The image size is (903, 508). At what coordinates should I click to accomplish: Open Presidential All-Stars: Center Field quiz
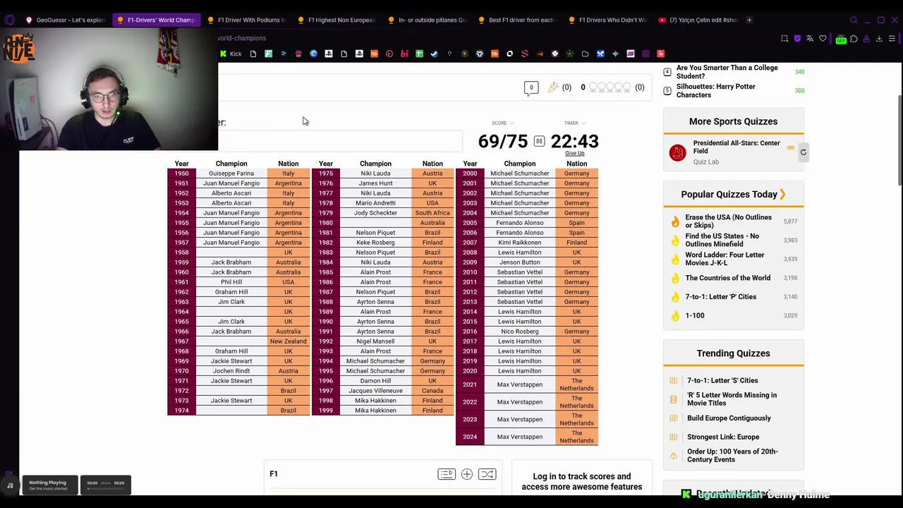coord(736,147)
